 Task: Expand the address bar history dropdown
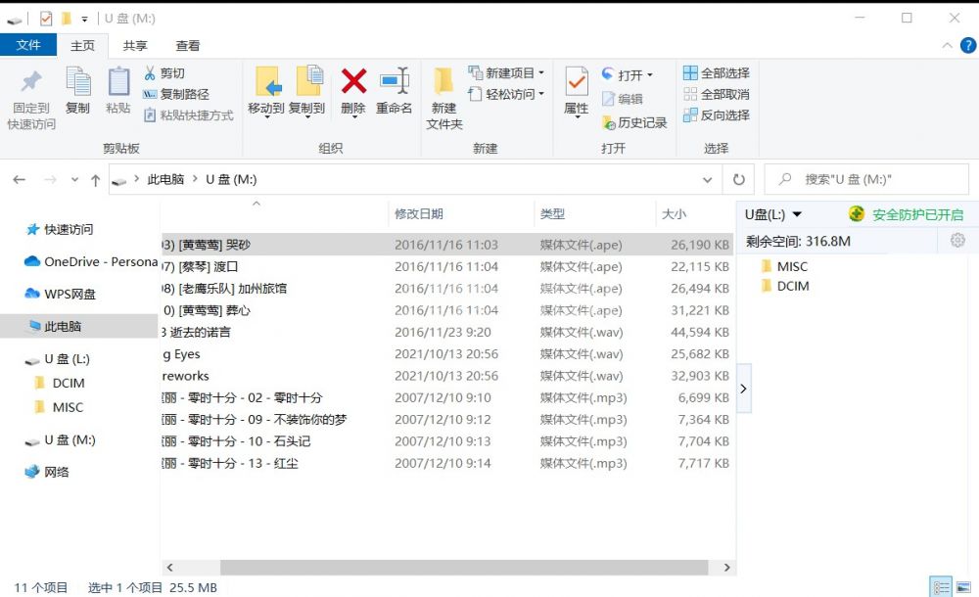(708, 180)
